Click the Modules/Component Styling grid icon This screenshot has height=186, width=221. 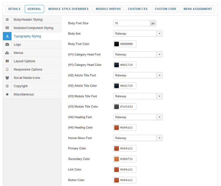[x=7, y=28]
